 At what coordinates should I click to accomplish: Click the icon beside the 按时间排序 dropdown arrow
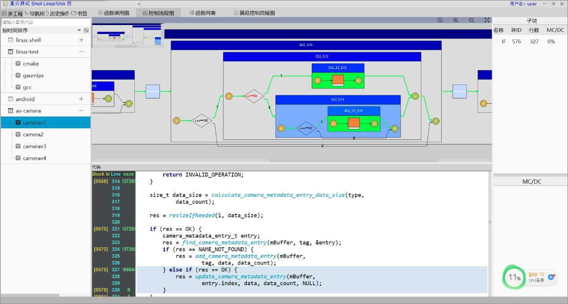[86, 30]
